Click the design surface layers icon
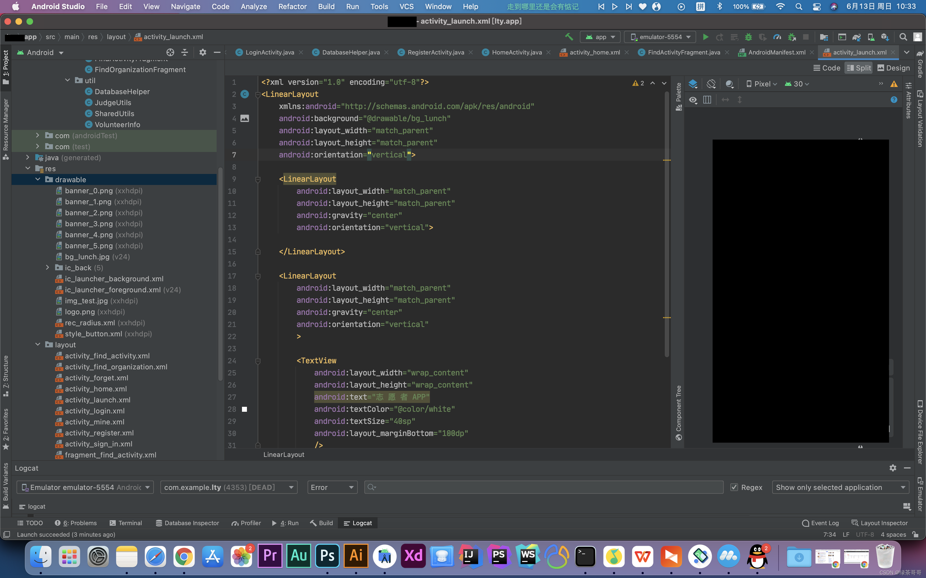Image resolution: width=926 pixels, height=578 pixels. pyautogui.click(x=693, y=84)
